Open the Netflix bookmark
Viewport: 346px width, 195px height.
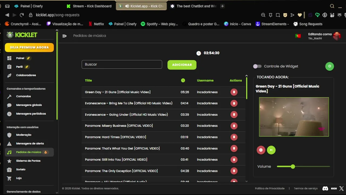point(96,24)
